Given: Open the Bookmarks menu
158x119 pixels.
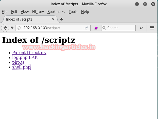Looking at the screenshot, I should tap(56, 12).
